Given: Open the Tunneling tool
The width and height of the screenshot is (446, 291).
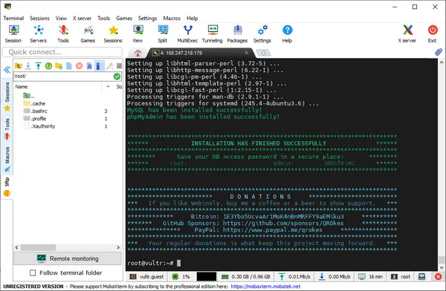Looking at the screenshot, I should pyautogui.click(x=212, y=34).
